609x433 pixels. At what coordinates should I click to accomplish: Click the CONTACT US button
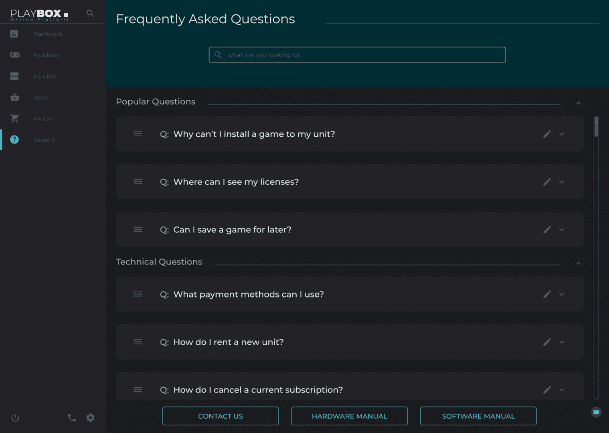tap(221, 416)
